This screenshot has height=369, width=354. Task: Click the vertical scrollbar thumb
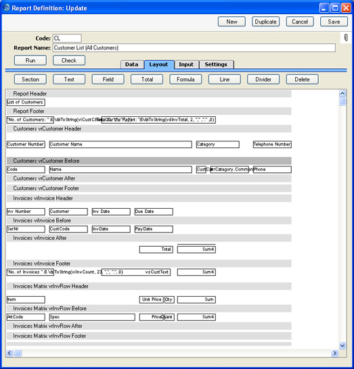[x=342, y=101]
